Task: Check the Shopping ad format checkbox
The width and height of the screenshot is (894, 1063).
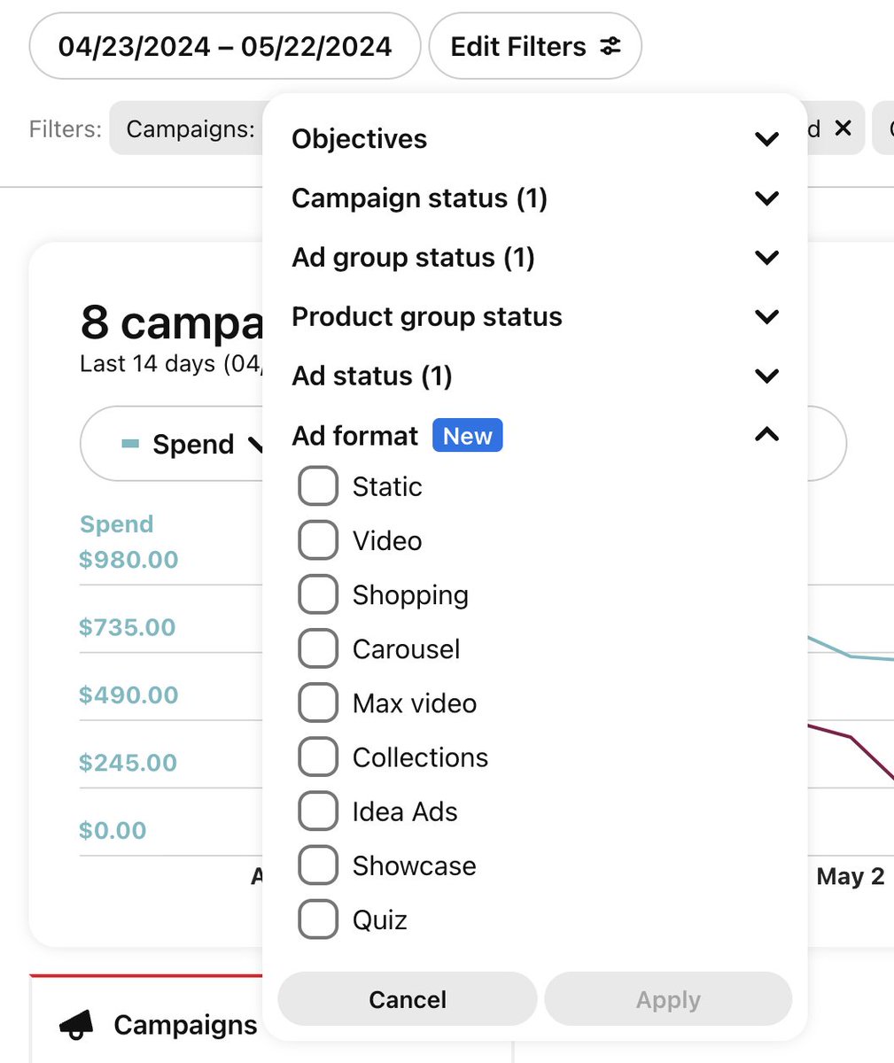Action: click(318, 594)
